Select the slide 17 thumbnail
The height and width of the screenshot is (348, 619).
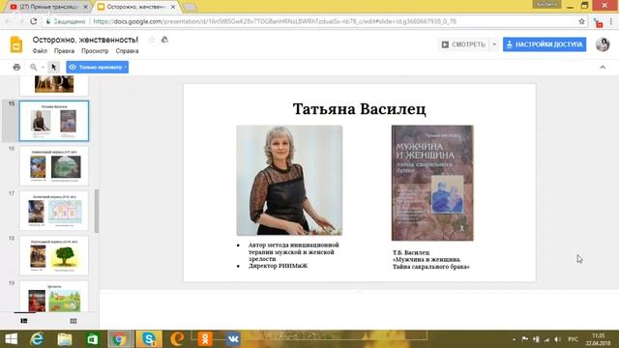point(54,211)
